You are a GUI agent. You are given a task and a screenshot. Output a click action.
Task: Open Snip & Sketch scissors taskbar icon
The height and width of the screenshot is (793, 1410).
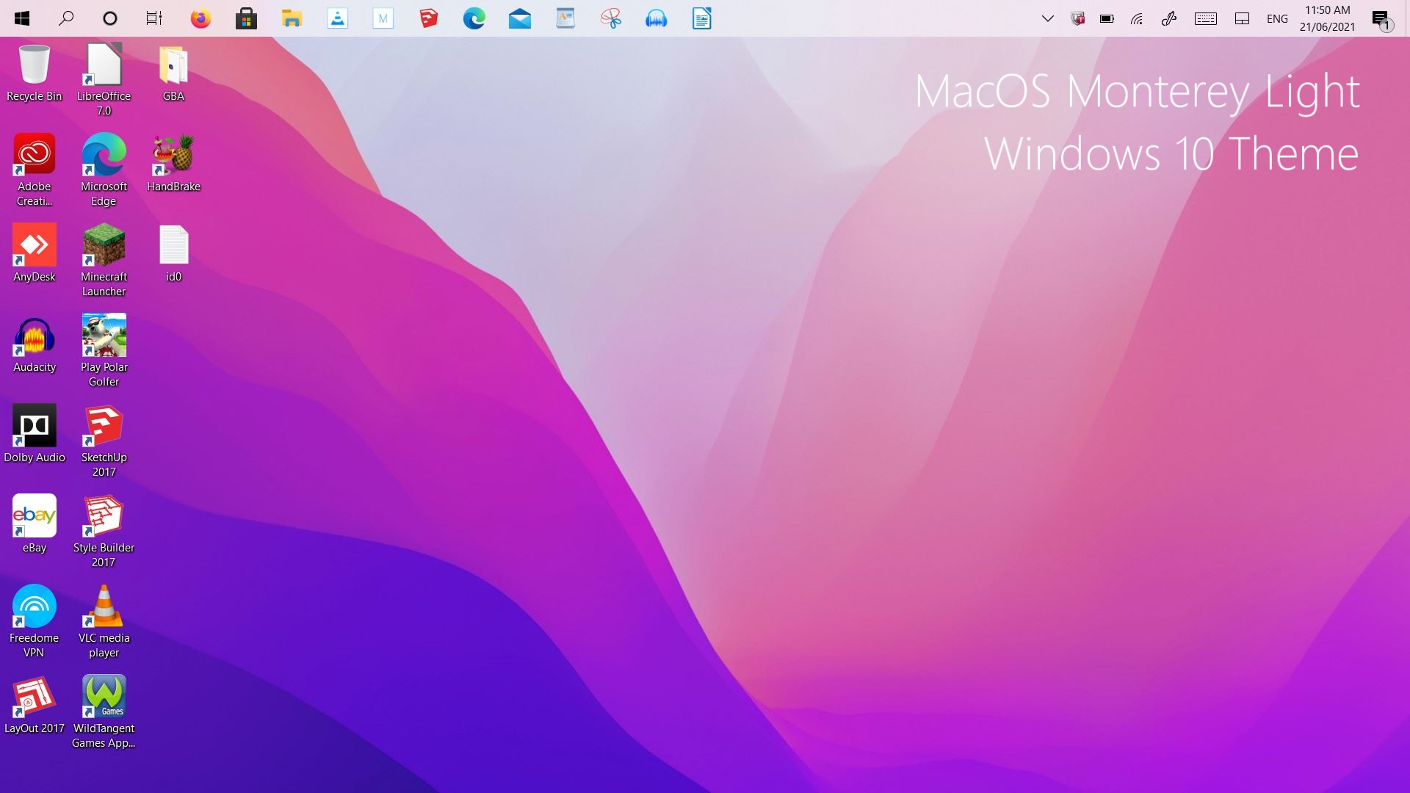click(x=610, y=18)
